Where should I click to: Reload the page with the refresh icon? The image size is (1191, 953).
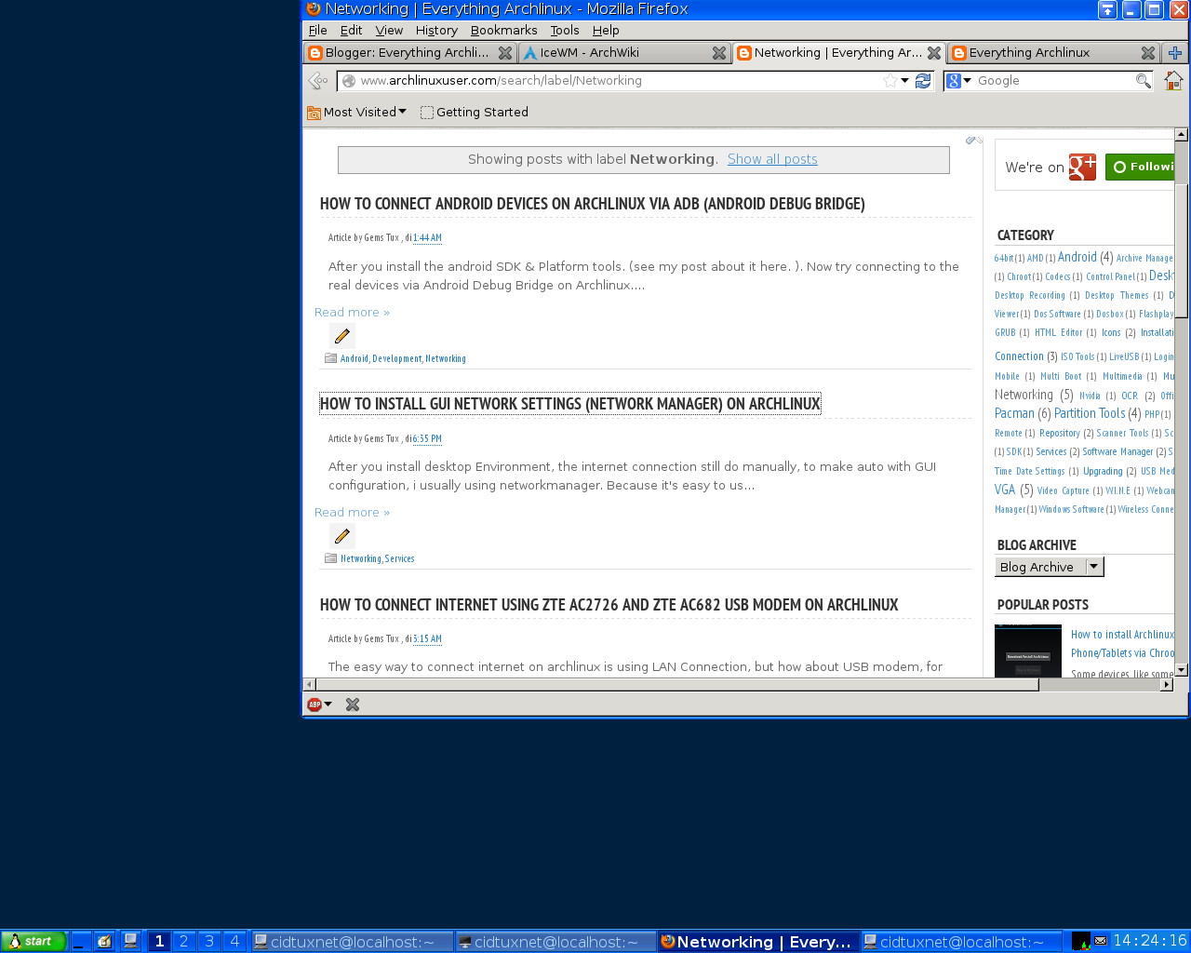tap(923, 81)
